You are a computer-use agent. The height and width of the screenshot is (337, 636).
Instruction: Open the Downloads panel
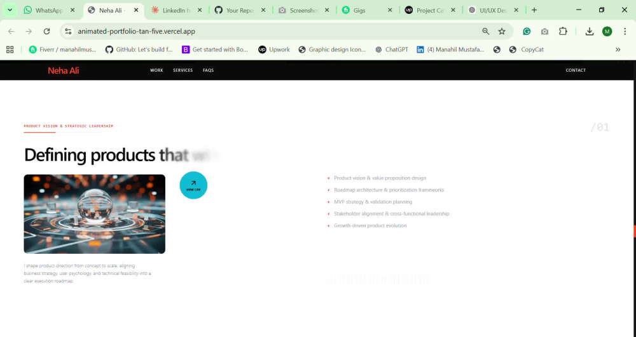pyautogui.click(x=590, y=31)
